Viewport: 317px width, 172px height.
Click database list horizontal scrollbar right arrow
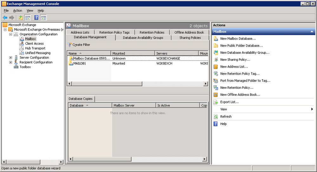tap(206, 83)
